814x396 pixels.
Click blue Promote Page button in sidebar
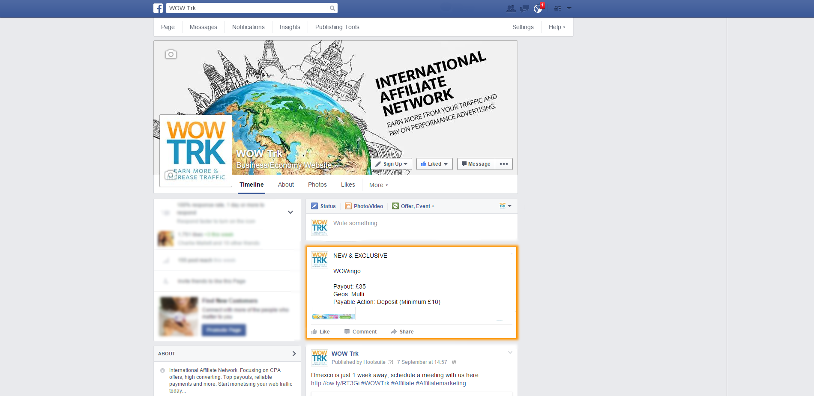224,330
